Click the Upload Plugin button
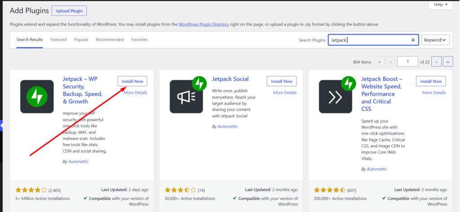The image size is (460, 212). coord(69,11)
